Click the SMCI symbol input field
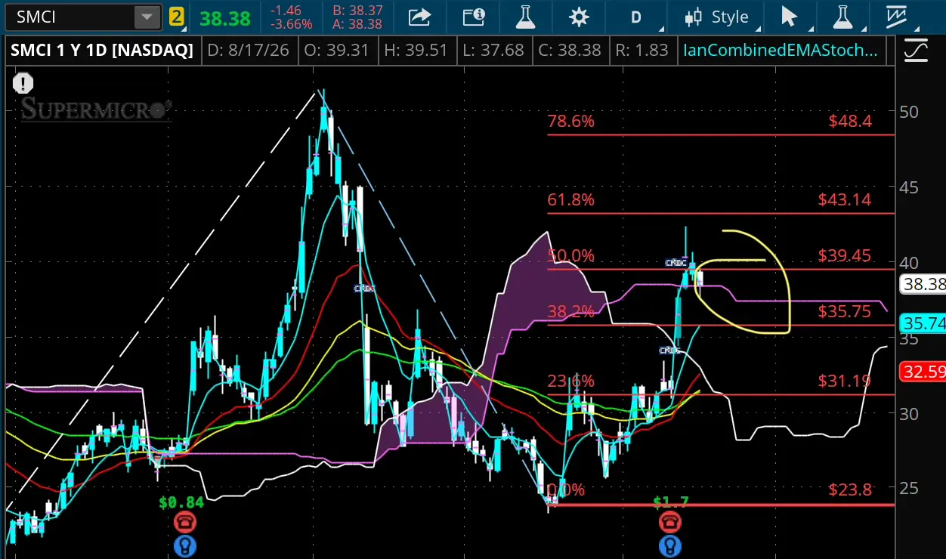This screenshot has width=946, height=559. pyautogui.click(x=70, y=17)
